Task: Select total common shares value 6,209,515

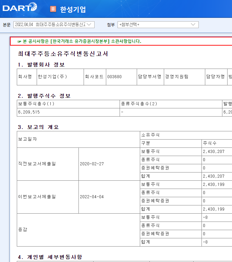Action: pos(29,112)
